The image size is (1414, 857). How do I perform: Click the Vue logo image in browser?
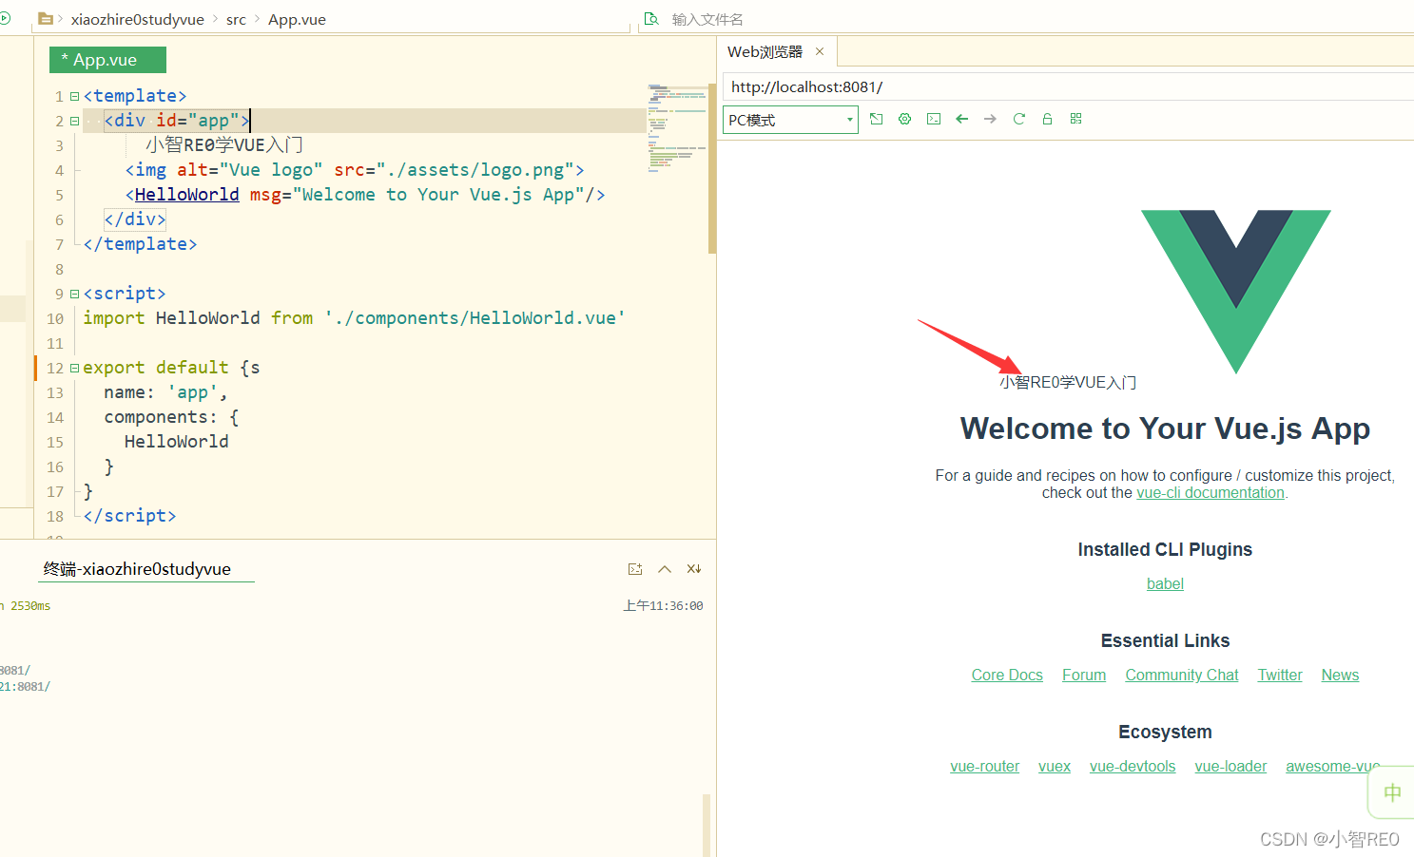[1236, 292]
